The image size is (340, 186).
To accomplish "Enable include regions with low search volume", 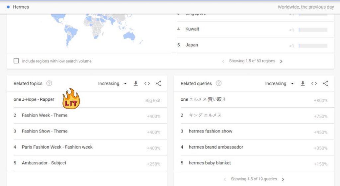I will 16,61.
